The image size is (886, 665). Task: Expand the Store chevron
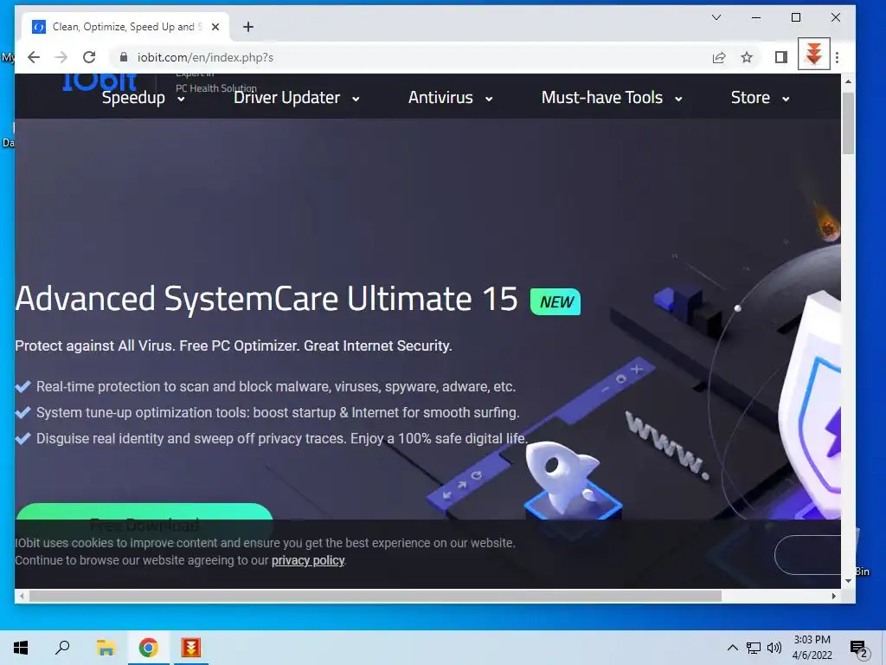786,99
